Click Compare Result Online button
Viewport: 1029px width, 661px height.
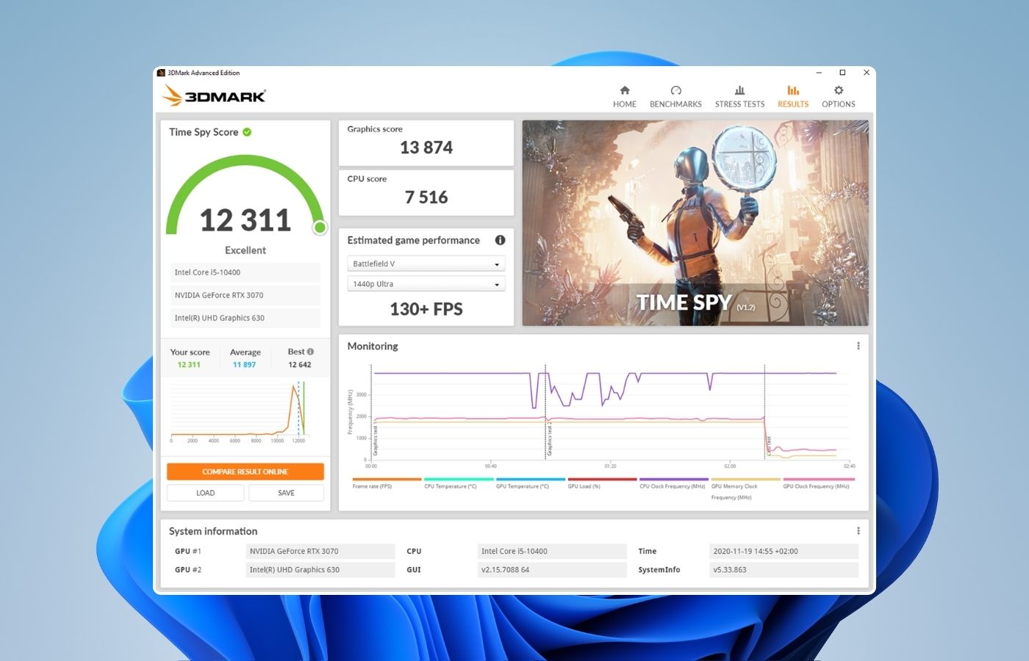click(245, 472)
